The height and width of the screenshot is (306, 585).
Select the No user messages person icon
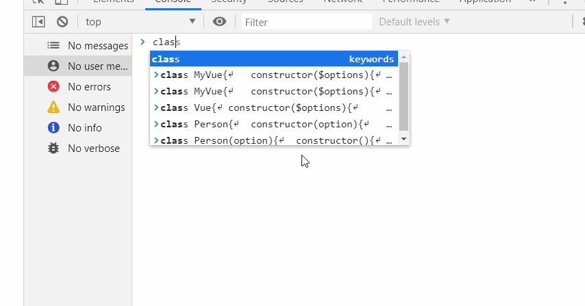click(x=53, y=66)
